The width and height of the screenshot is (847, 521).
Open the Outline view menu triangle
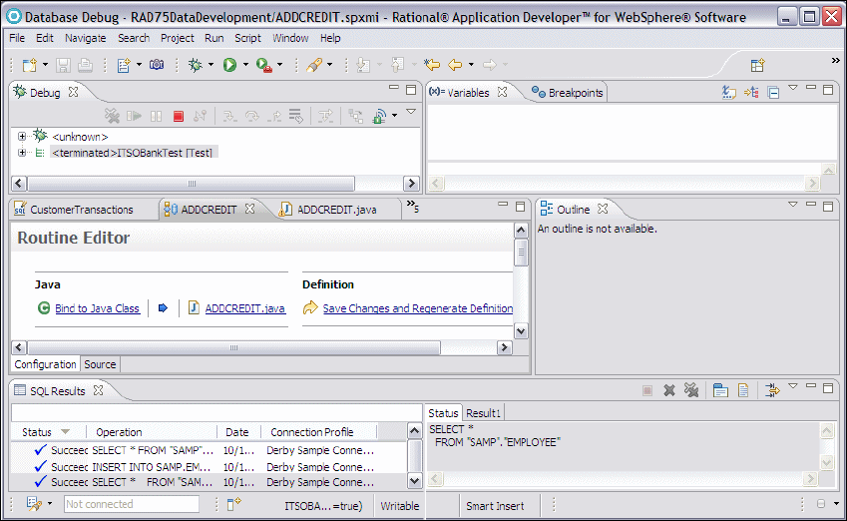tap(793, 205)
